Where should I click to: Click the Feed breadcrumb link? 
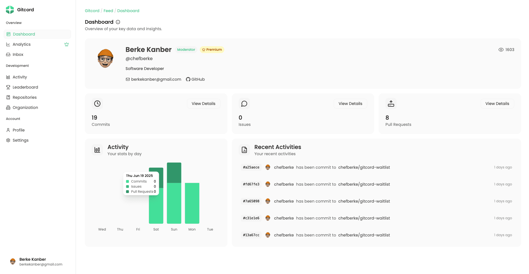[x=108, y=11]
